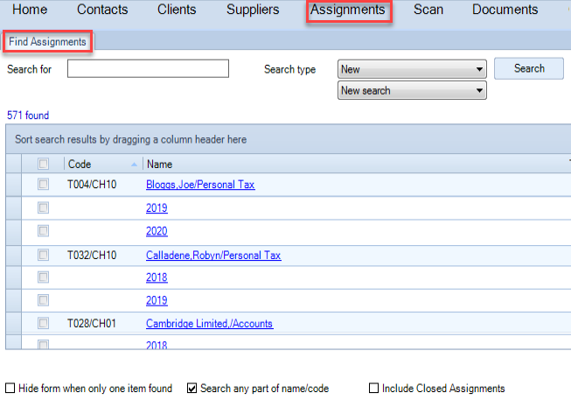This screenshot has height=407, width=571.
Task: Open the New search dropdown
Action: coord(412,90)
